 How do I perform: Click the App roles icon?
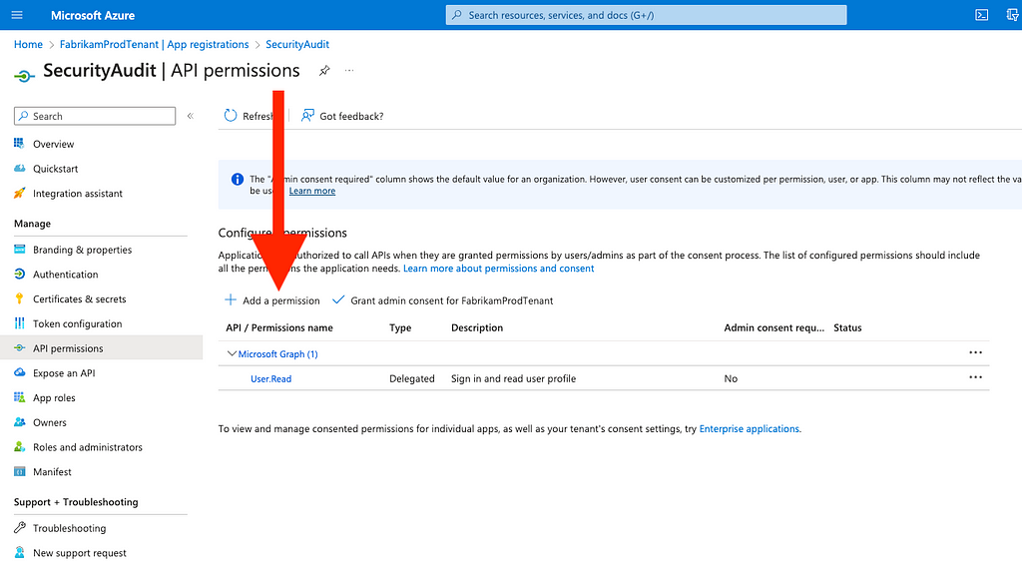click(19, 397)
